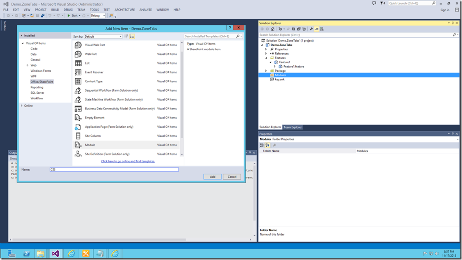Open the online templates link
This screenshot has width=462, height=260.
[128, 161]
